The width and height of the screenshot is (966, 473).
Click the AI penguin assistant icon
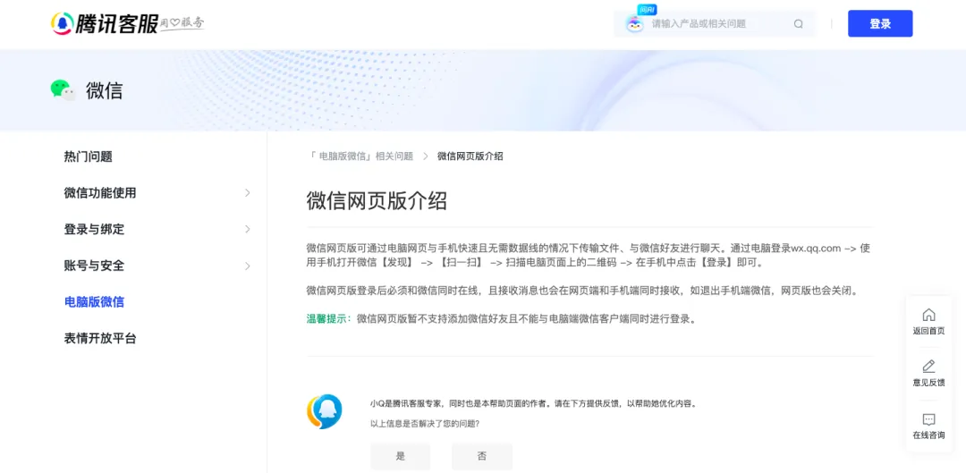[634, 24]
